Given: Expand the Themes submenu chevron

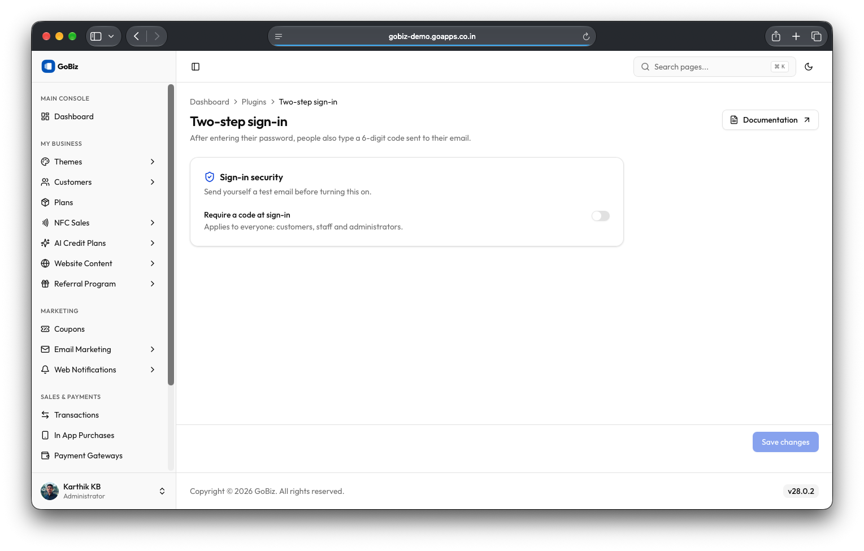Looking at the screenshot, I should [153, 162].
